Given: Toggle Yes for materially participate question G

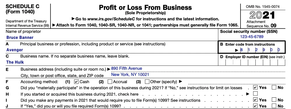Looking at the screenshot, I should pyautogui.click(x=256, y=87).
